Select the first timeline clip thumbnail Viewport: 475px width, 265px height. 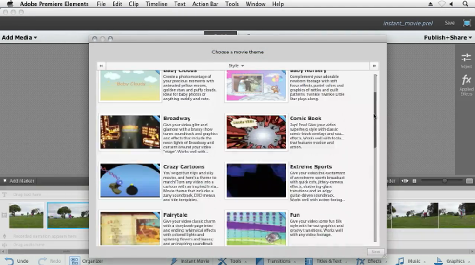(x=26, y=215)
